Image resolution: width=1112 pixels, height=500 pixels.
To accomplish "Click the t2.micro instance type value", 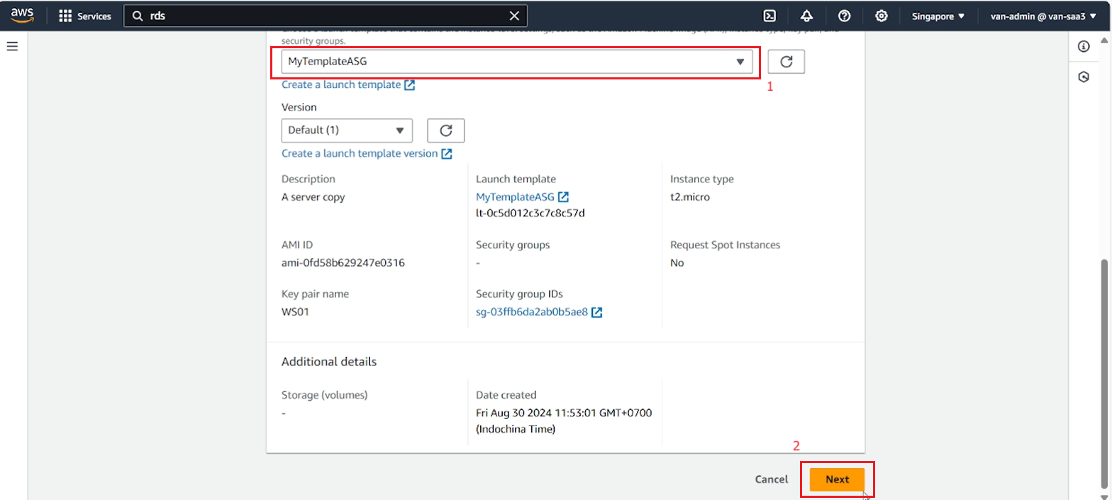I will coord(690,196).
